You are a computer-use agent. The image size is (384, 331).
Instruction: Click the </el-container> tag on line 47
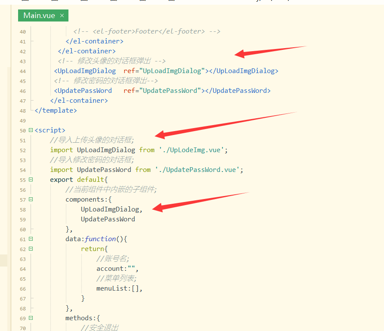[x=79, y=101]
